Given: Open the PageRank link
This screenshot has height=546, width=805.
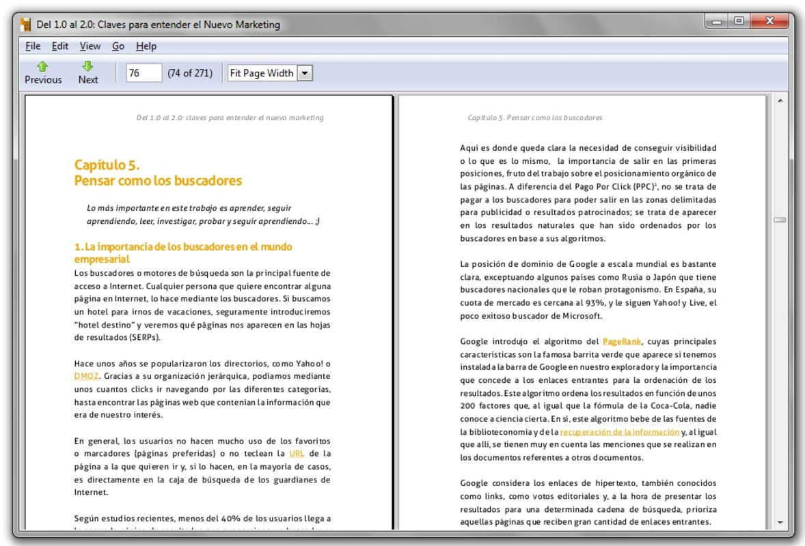Looking at the screenshot, I should 622,341.
